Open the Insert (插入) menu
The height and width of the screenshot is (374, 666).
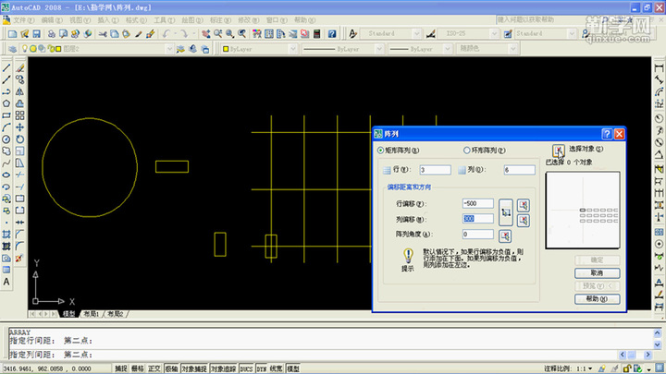tap(108, 20)
